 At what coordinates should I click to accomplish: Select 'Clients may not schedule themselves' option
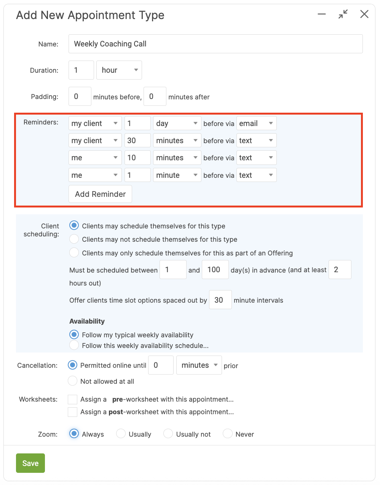click(x=74, y=239)
